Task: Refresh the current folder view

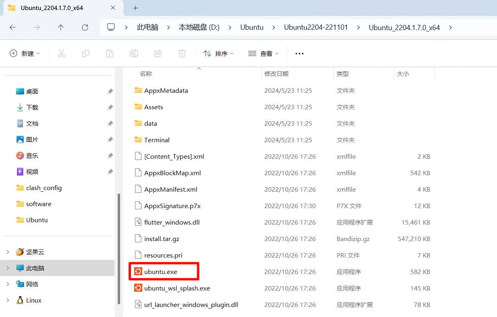Action: click(85, 27)
